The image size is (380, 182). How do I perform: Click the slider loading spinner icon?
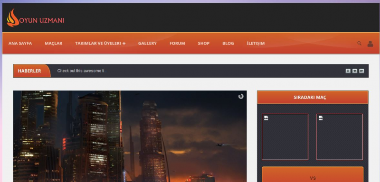[x=241, y=96]
